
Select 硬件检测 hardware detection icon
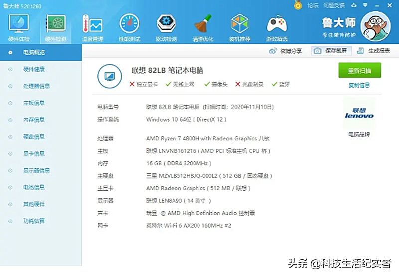coord(56,28)
